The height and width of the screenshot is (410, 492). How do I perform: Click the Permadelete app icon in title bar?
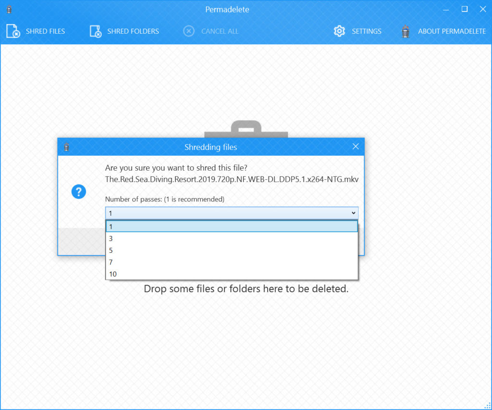[x=9, y=9]
